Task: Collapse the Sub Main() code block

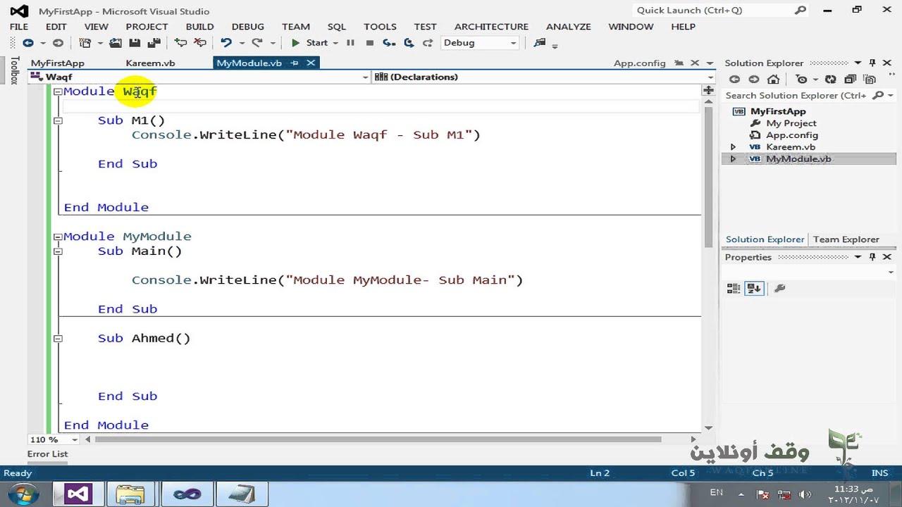Action: 58,251
